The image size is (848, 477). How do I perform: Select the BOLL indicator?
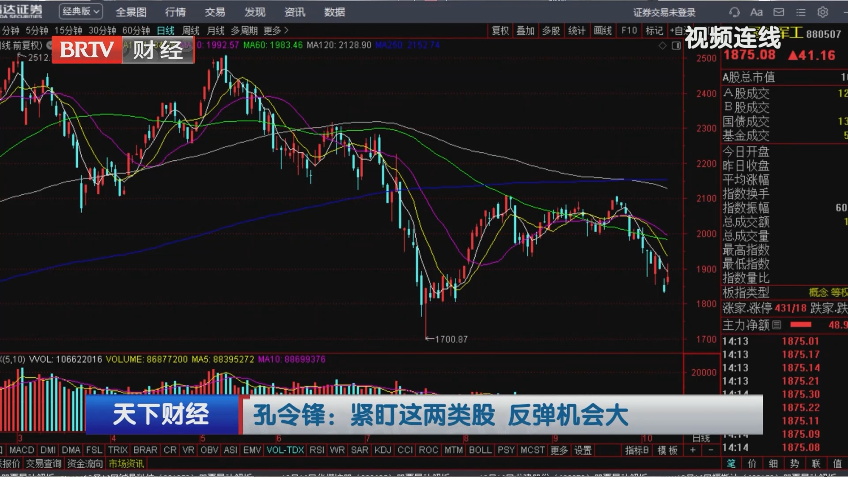480,450
